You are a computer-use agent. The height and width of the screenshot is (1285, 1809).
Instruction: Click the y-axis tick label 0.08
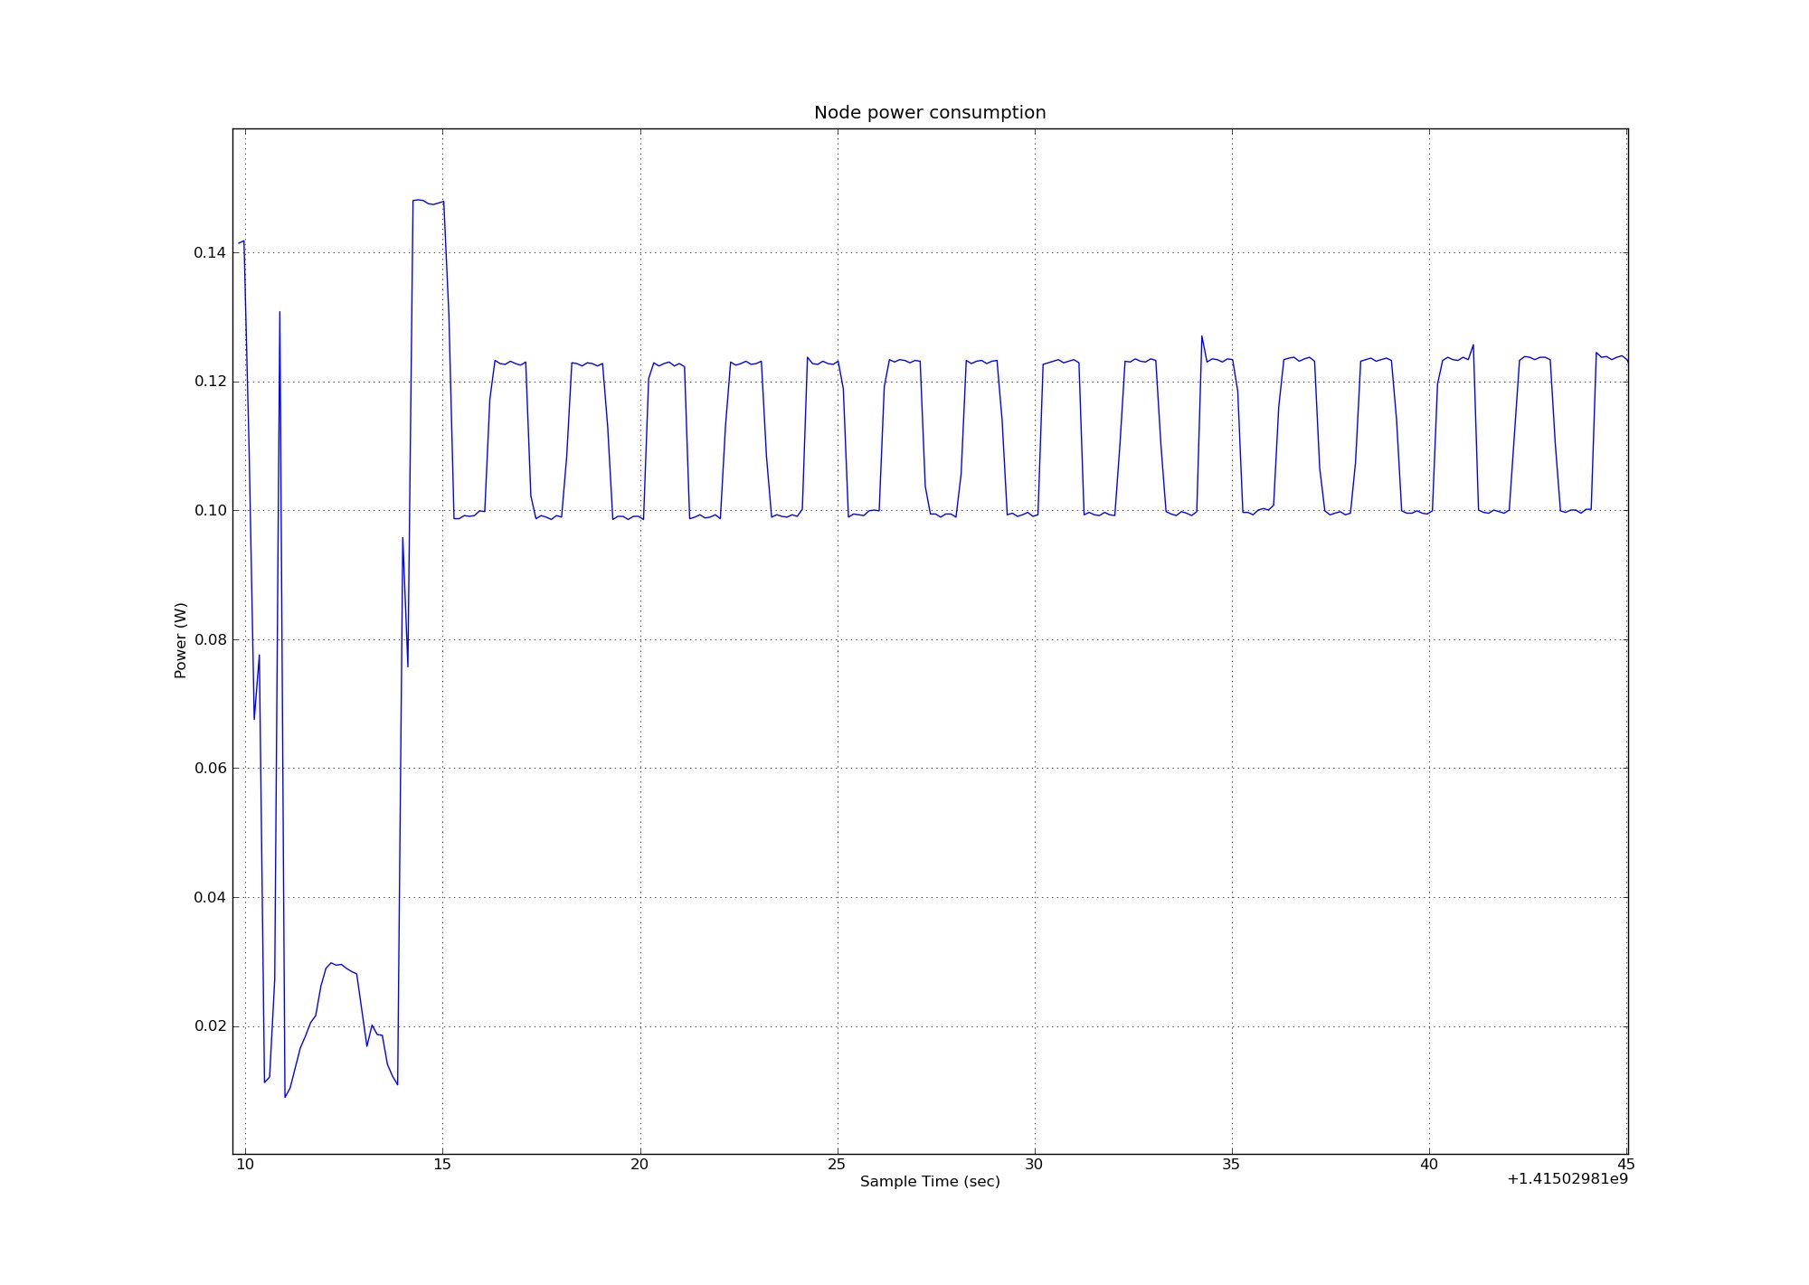[210, 639]
